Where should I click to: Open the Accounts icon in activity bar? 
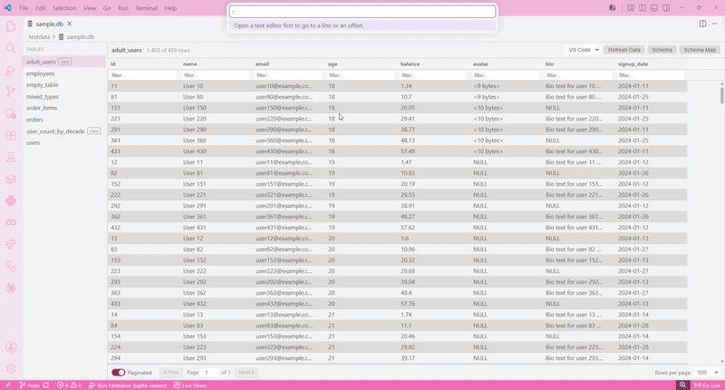pos(11,347)
